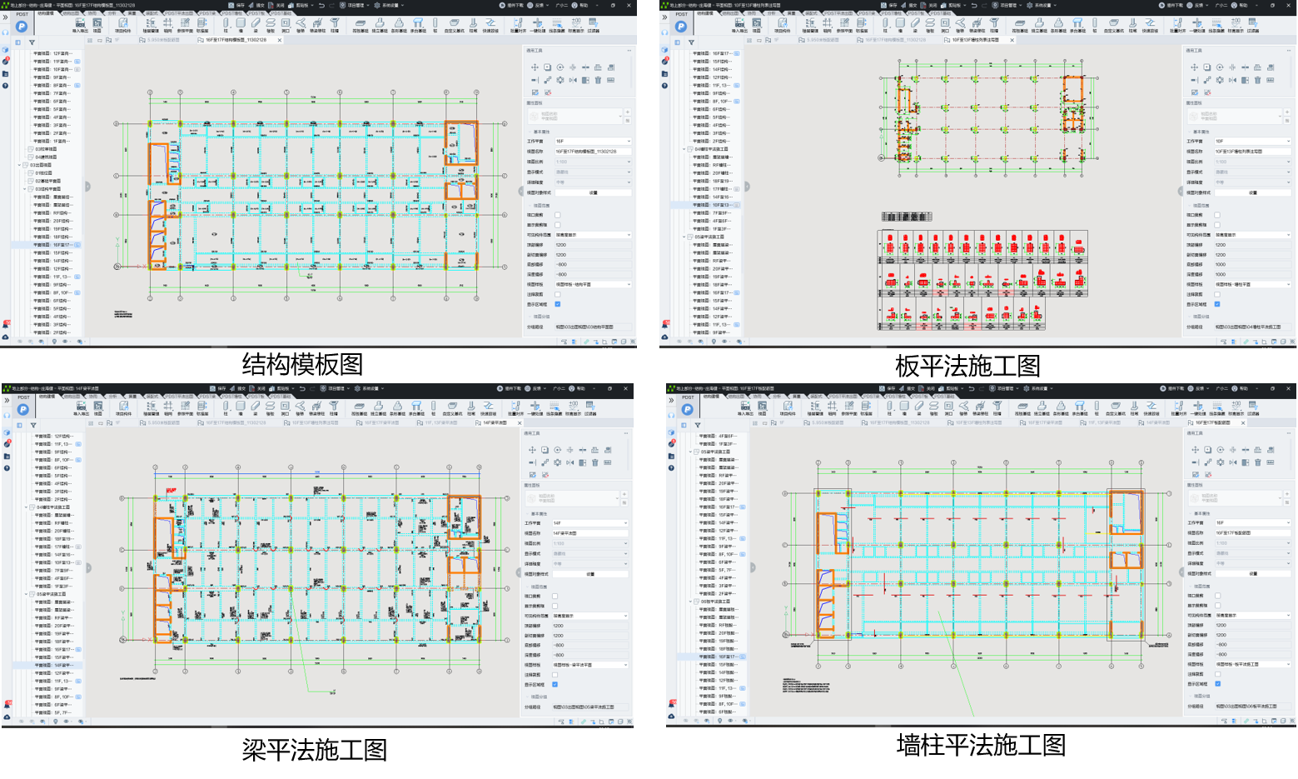Image resolution: width=1298 pixels, height=779 pixels.
Task: Click the mirror tool icon in bottom-right window
Action: (x=1232, y=462)
